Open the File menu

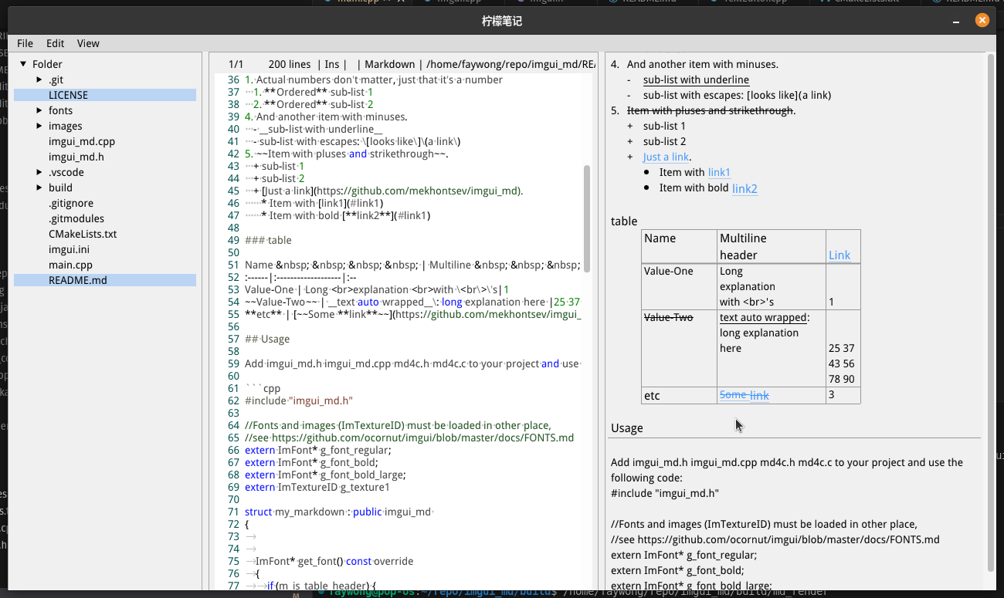click(x=25, y=43)
